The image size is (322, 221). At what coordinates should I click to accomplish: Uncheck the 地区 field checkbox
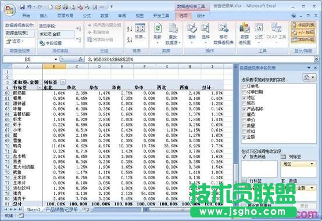[x=244, y=98]
